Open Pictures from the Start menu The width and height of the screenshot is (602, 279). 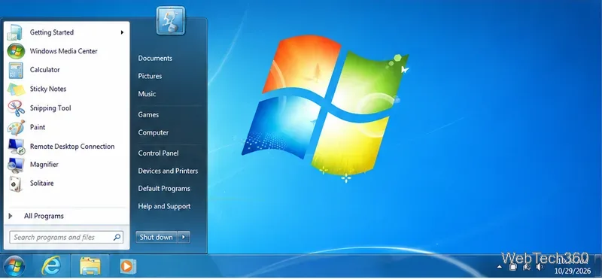[150, 76]
